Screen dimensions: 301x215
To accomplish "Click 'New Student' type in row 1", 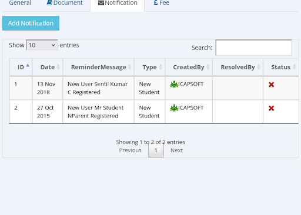I will [149, 88].
